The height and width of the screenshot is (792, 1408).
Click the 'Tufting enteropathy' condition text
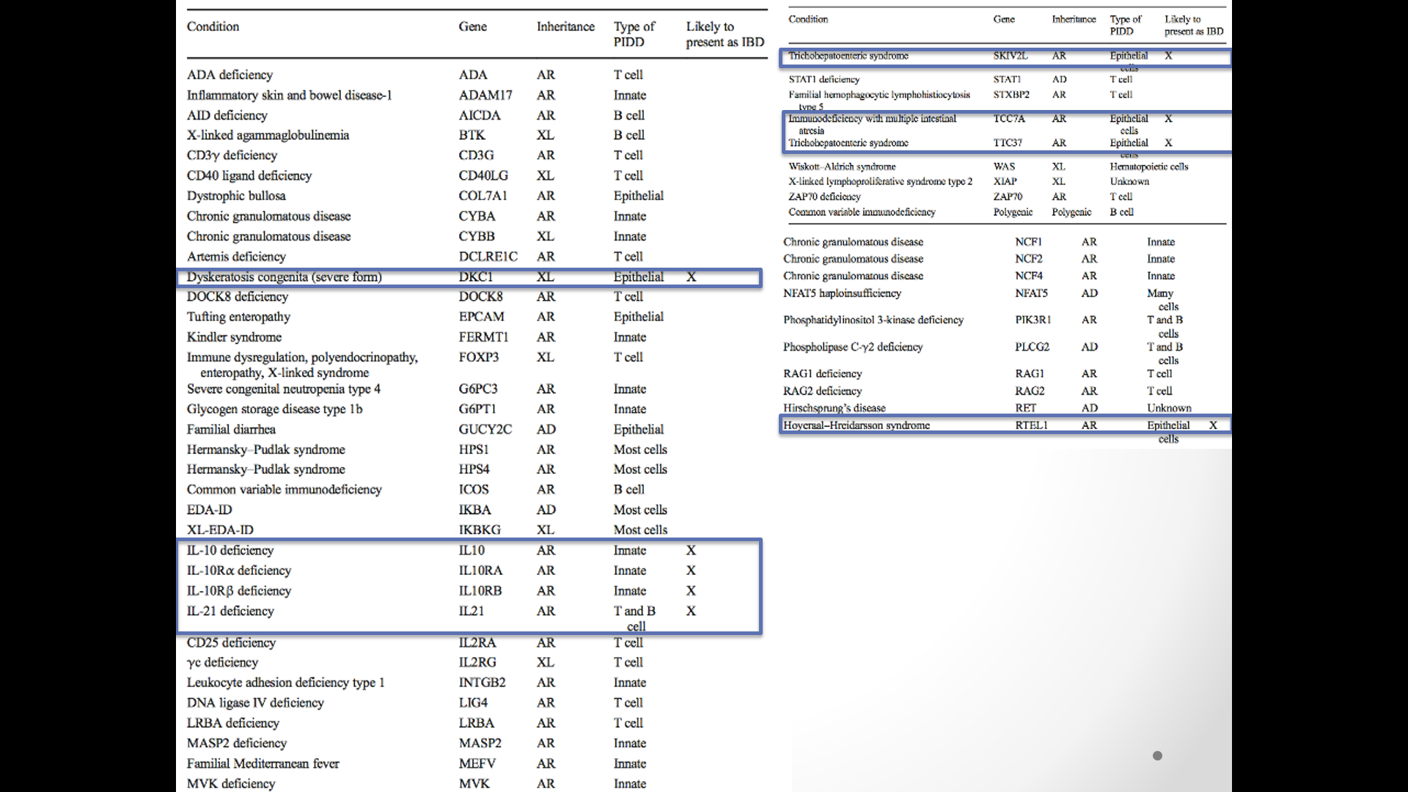tap(238, 317)
